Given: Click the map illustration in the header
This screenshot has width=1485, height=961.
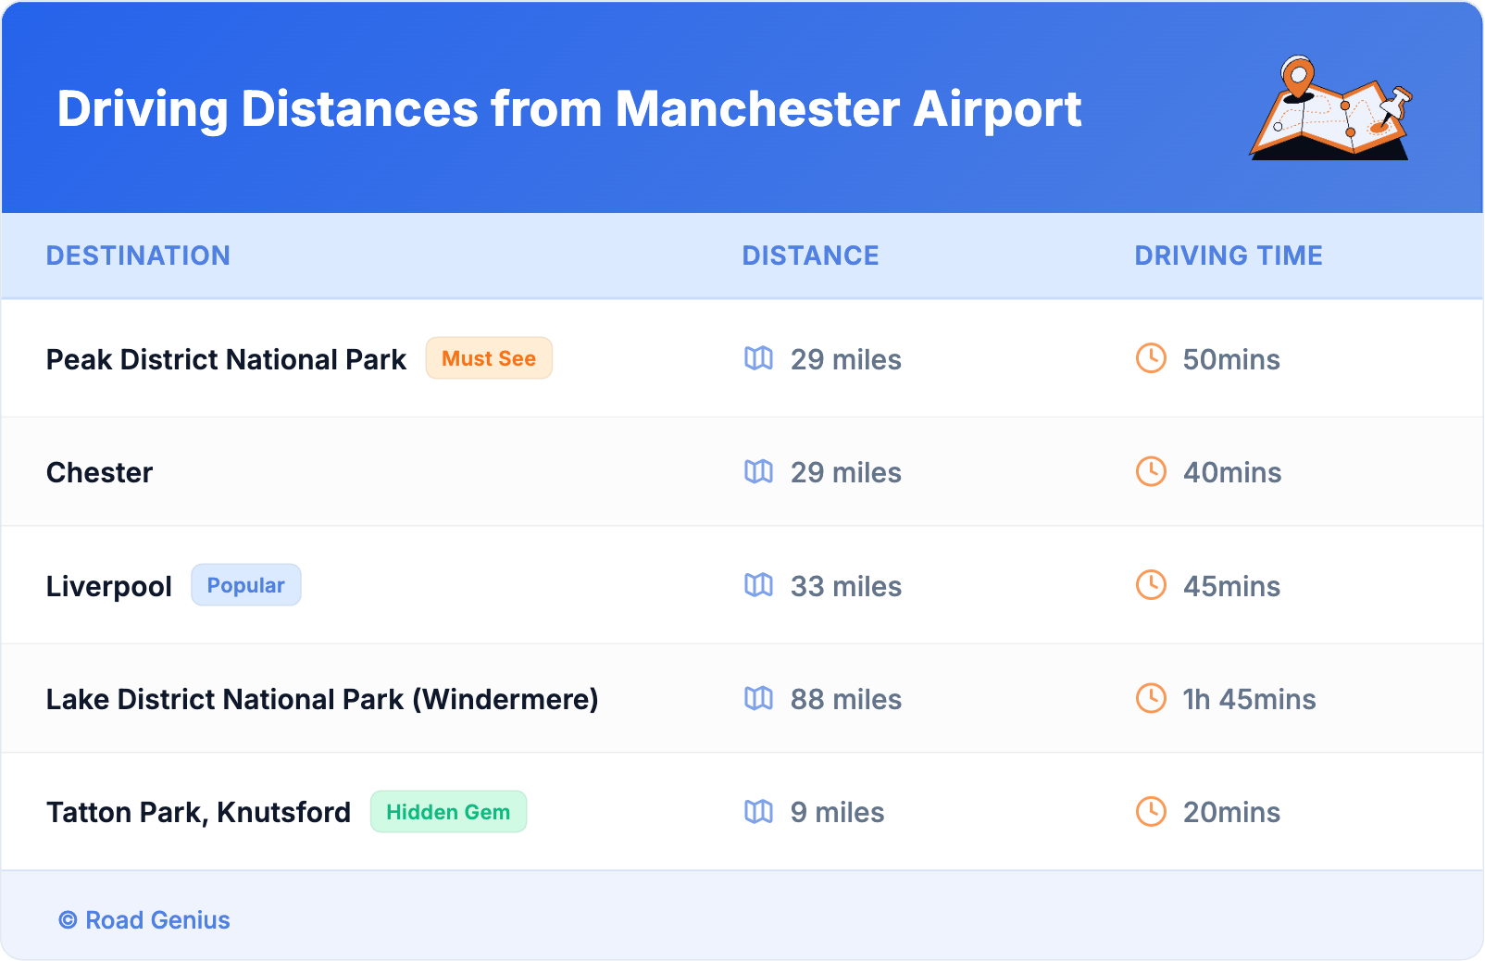Looking at the screenshot, I should coord(1330,109).
